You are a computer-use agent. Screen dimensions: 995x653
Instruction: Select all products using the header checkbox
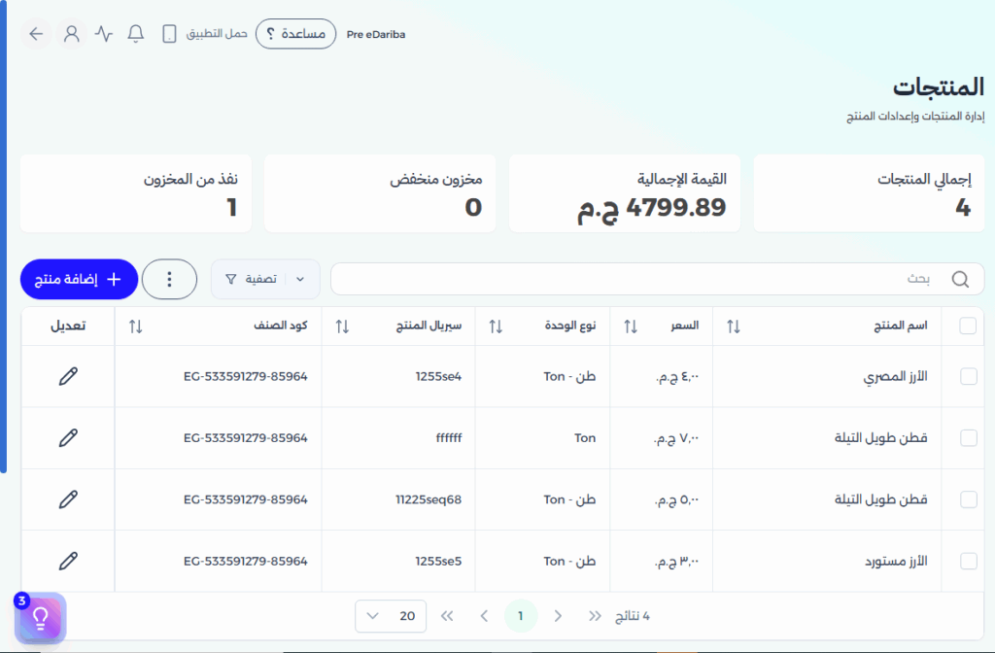coord(967,326)
